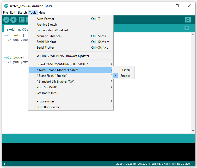The height and width of the screenshot is (168, 197).
Task: Click the New sketch page icon
Action: coord(22,20)
